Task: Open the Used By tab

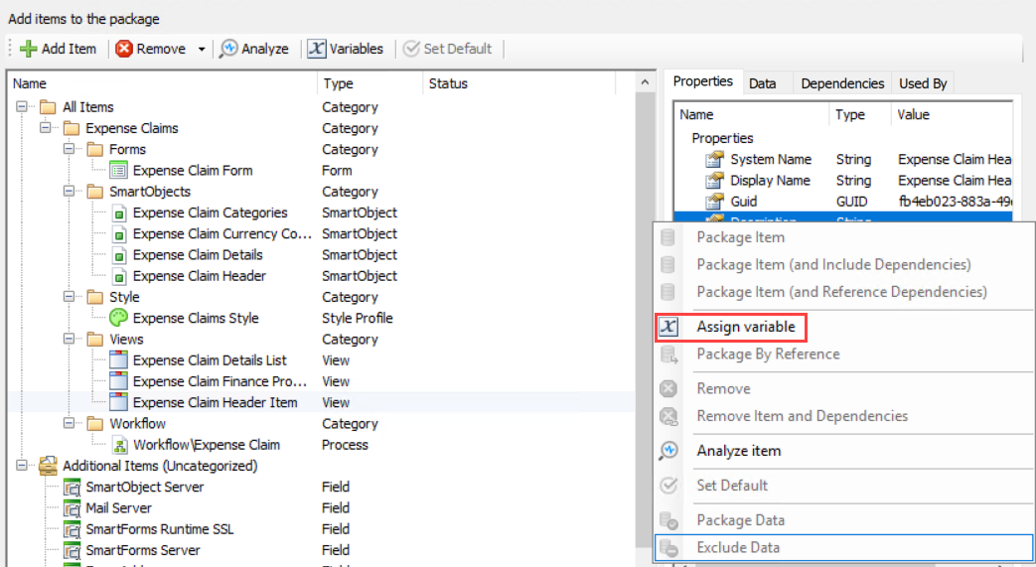Action: 923,83
